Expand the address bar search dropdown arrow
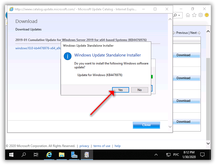Image resolution: width=216 pixels, height=165 pixels. [x=179, y=15]
